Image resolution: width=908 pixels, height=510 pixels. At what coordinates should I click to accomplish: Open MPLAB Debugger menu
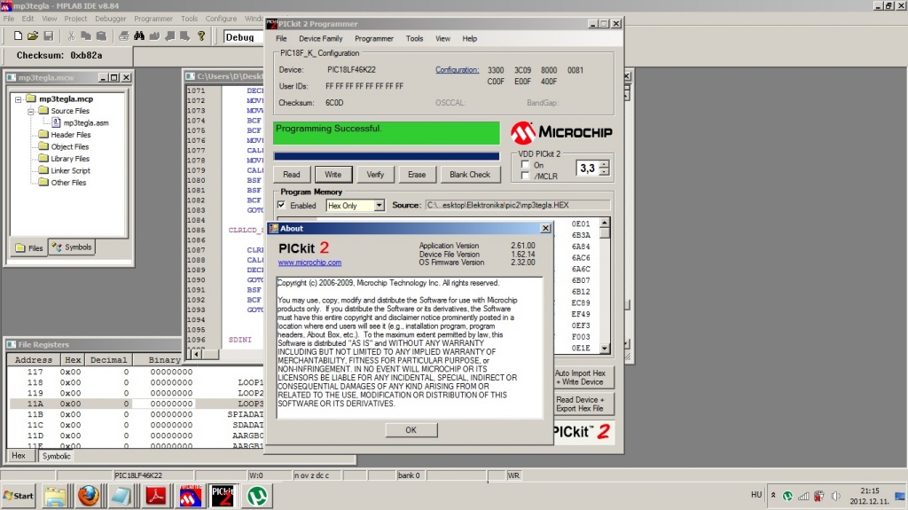(111, 19)
